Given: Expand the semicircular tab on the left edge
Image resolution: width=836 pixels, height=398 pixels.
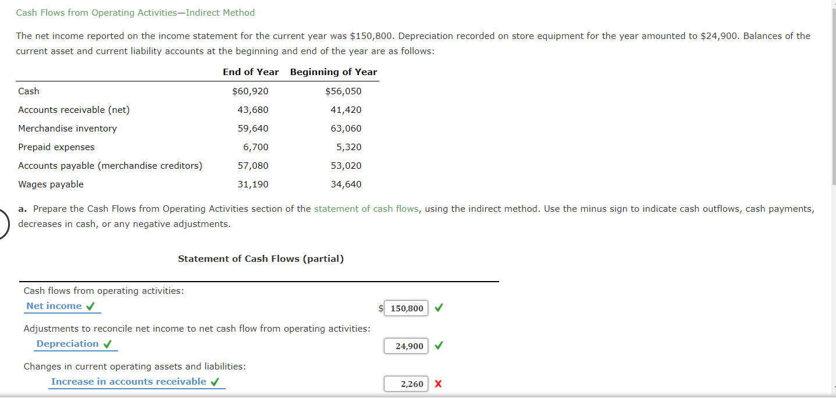Looking at the screenshot, I should click(3, 223).
